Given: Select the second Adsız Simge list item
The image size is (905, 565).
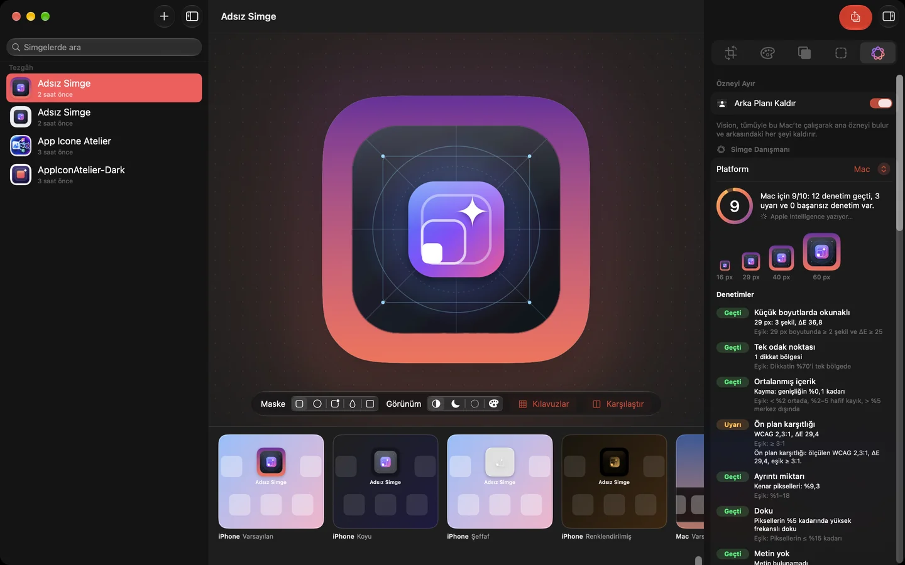Looking at the screenshot, I should coord(104,117).
